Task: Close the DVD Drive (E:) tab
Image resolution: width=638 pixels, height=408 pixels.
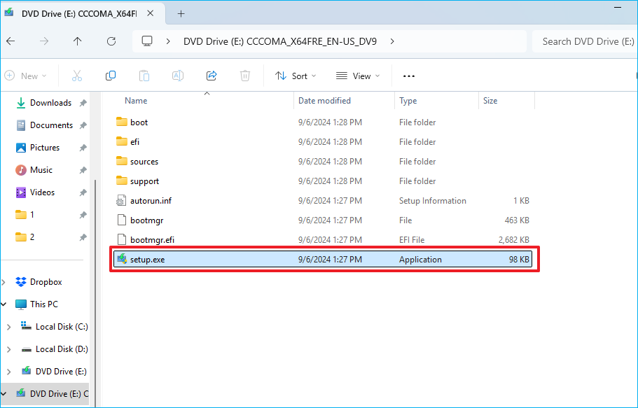Action: click(x=150, y=13)
